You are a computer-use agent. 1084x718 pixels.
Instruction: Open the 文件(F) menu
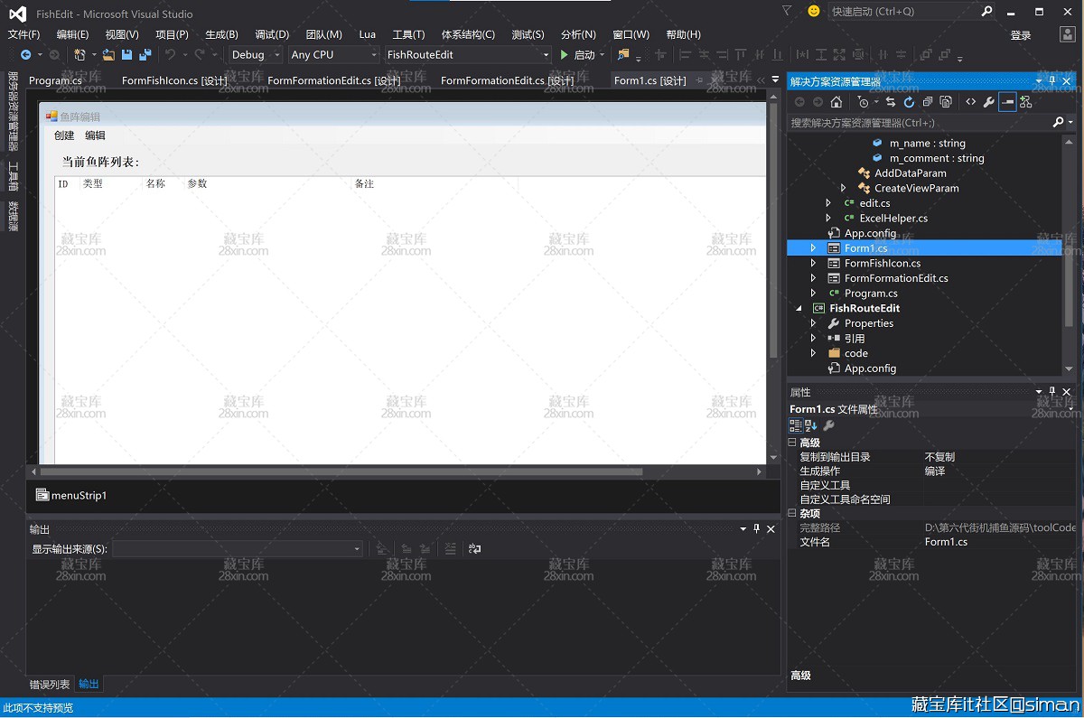(x=24, y=34)
